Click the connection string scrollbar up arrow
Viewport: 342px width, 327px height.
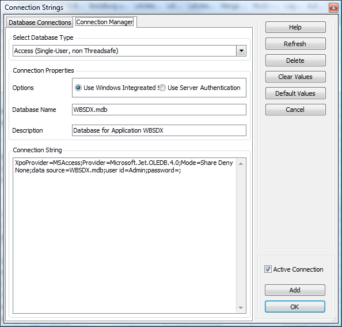(241, 164)
